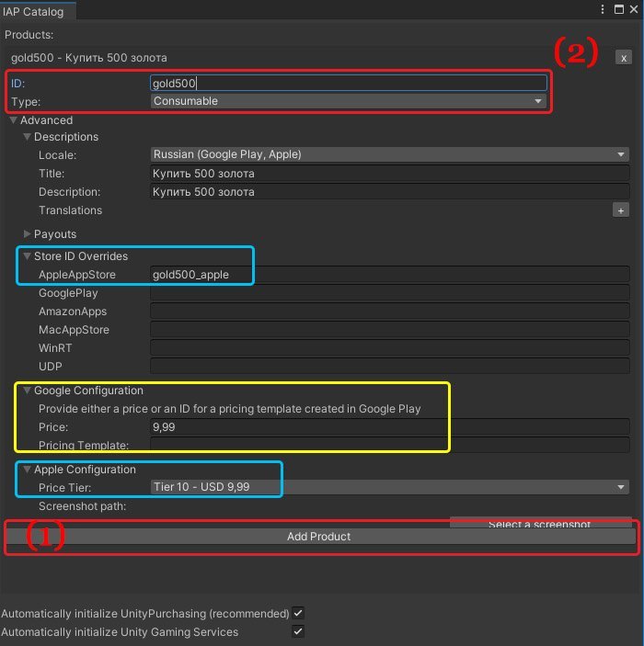This screenshot has height=646, width=644.
Task: Collapse the Store ID Overrides foldout
Action: click(x=28, y=256)
